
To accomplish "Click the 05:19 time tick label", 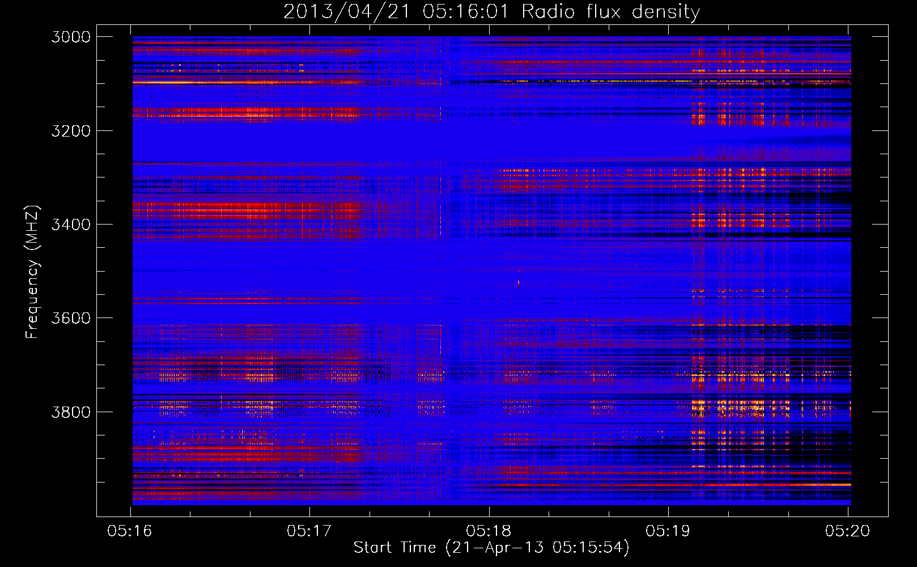I will click(668, 531).
